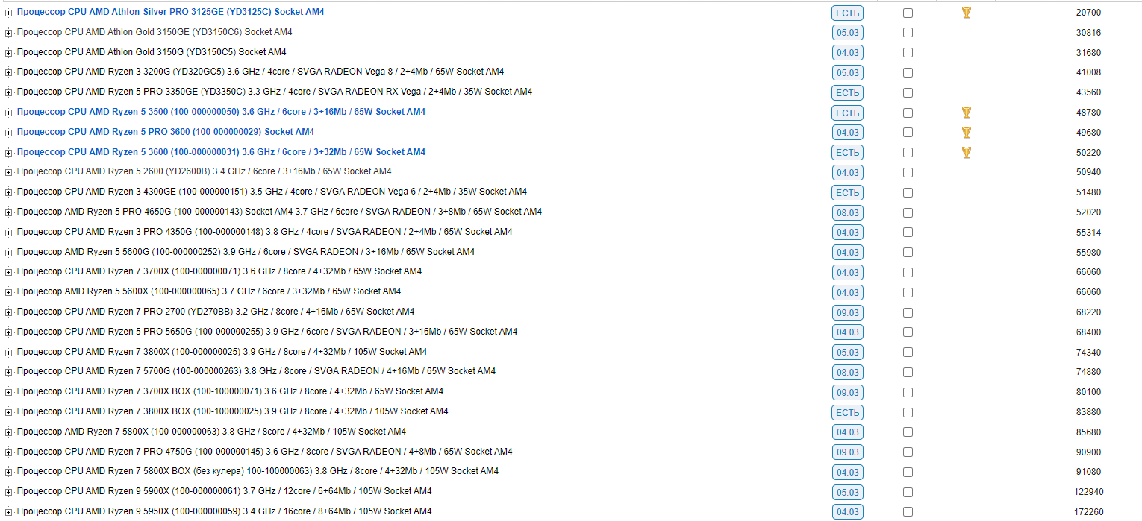Click 08.03 badge for Ryzen 5 PRO 4650G
This screenshot has width=1142, height=521.
coord(847,212)
